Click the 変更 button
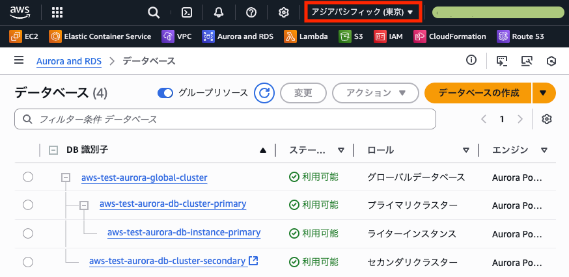The width and height of the screenshot is (569, 277). [x=303, y=93]
